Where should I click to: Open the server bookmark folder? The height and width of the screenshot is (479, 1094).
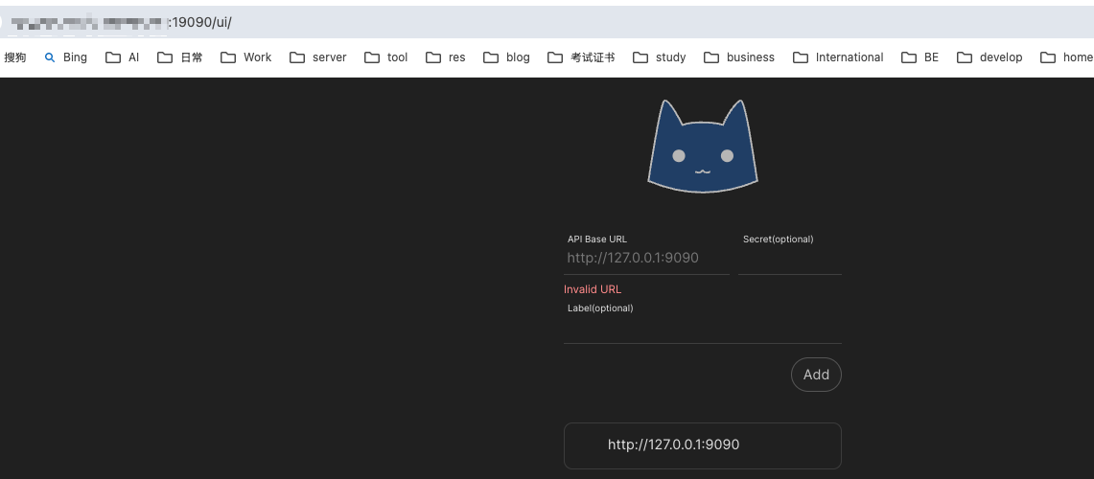pos(317,57)
